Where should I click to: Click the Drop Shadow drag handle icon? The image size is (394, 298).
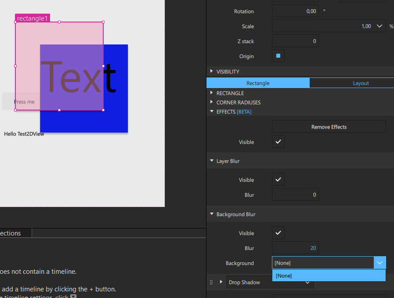point(211,282)
